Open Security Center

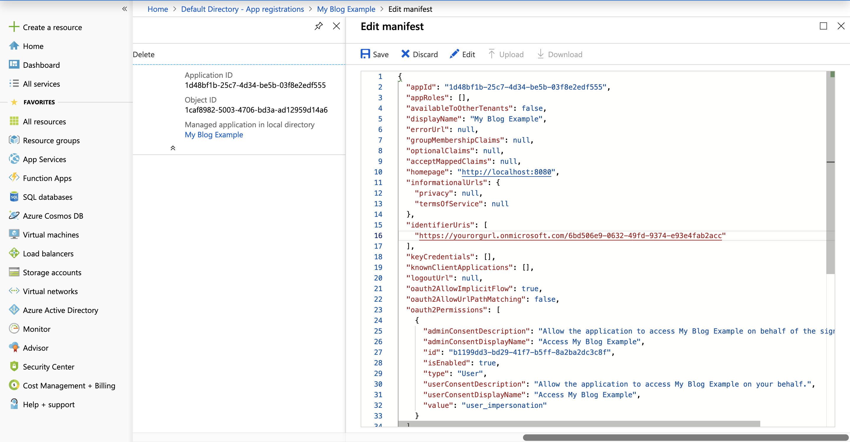pyautogui.click(x=48, y=366)
